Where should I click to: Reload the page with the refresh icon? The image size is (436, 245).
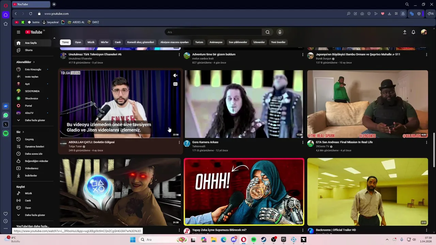[31, 14]
